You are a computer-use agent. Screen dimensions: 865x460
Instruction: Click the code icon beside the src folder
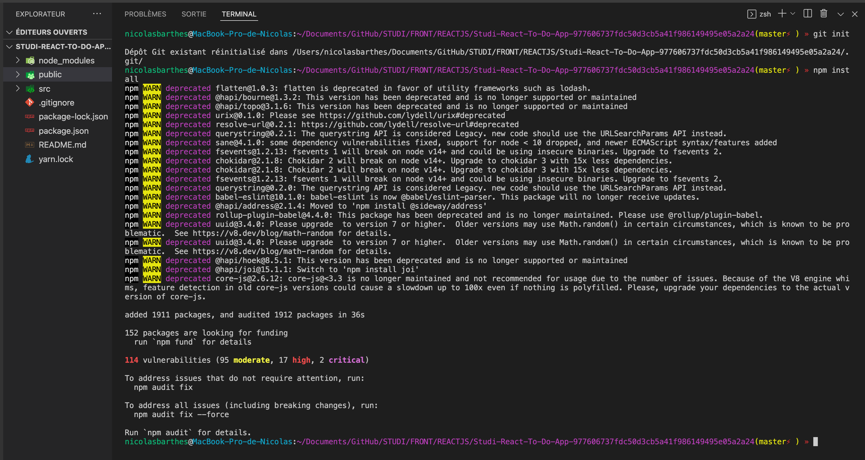(x=30, y=88)
